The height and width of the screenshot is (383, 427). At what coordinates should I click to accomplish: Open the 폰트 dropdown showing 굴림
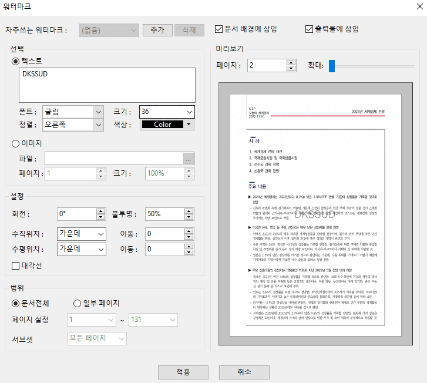(73, 112)
